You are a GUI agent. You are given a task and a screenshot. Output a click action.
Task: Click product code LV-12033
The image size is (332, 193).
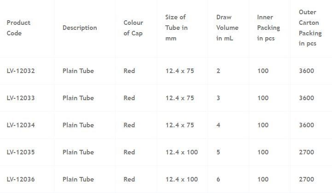click(x=21, y=98)
